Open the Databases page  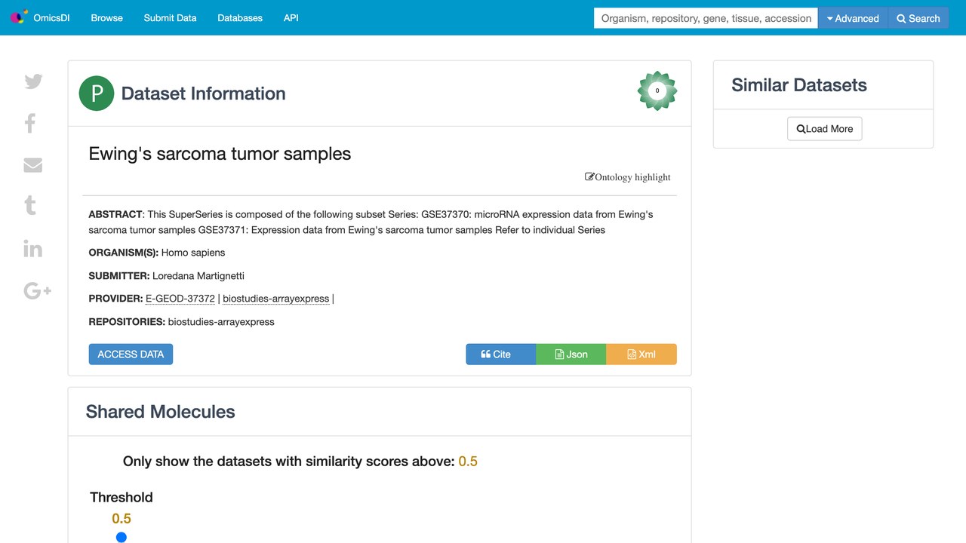[240, 18]
